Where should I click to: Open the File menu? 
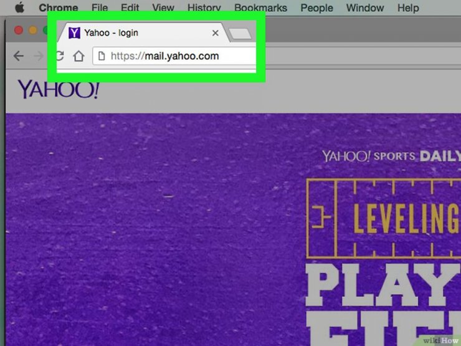[100, 7]
